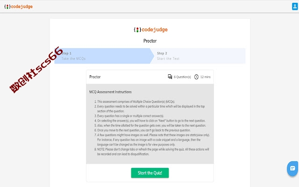Screen dimensions: 299x187
Task: Open the chat support bubble
Action: (292, 168)
